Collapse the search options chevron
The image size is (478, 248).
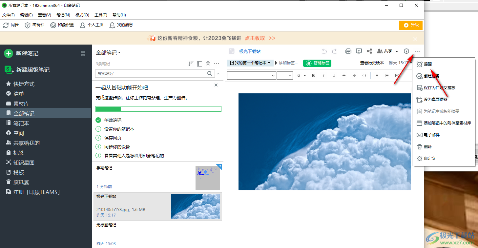[x=219, y=74]
